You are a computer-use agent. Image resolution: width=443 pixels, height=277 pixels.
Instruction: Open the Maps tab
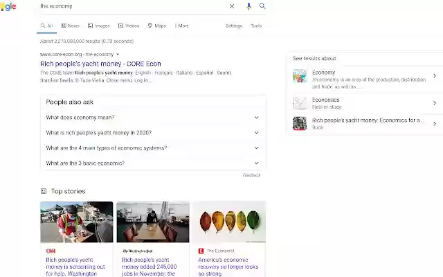click(x=157, y=26)
